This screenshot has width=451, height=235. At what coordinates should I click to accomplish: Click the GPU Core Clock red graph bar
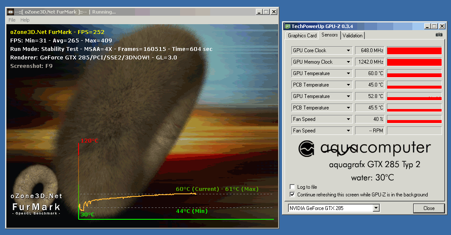pyautogui.click(x=414, y=50)
